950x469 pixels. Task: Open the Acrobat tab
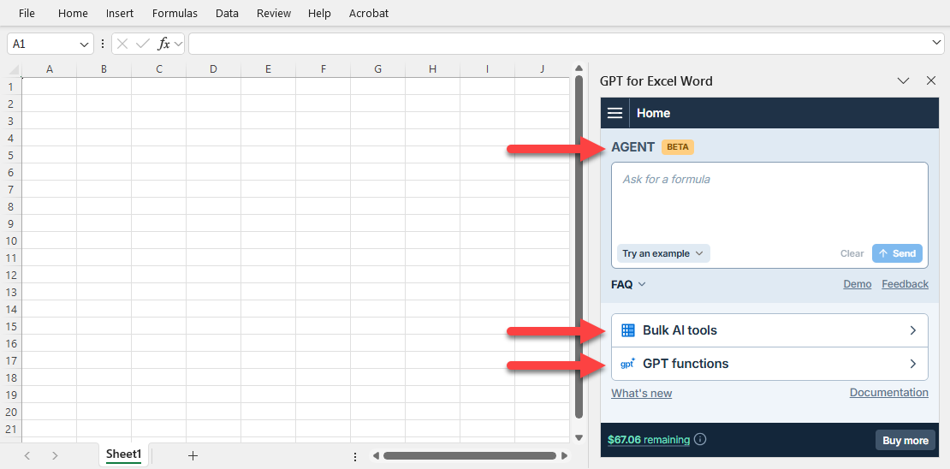tap(369, 13)
